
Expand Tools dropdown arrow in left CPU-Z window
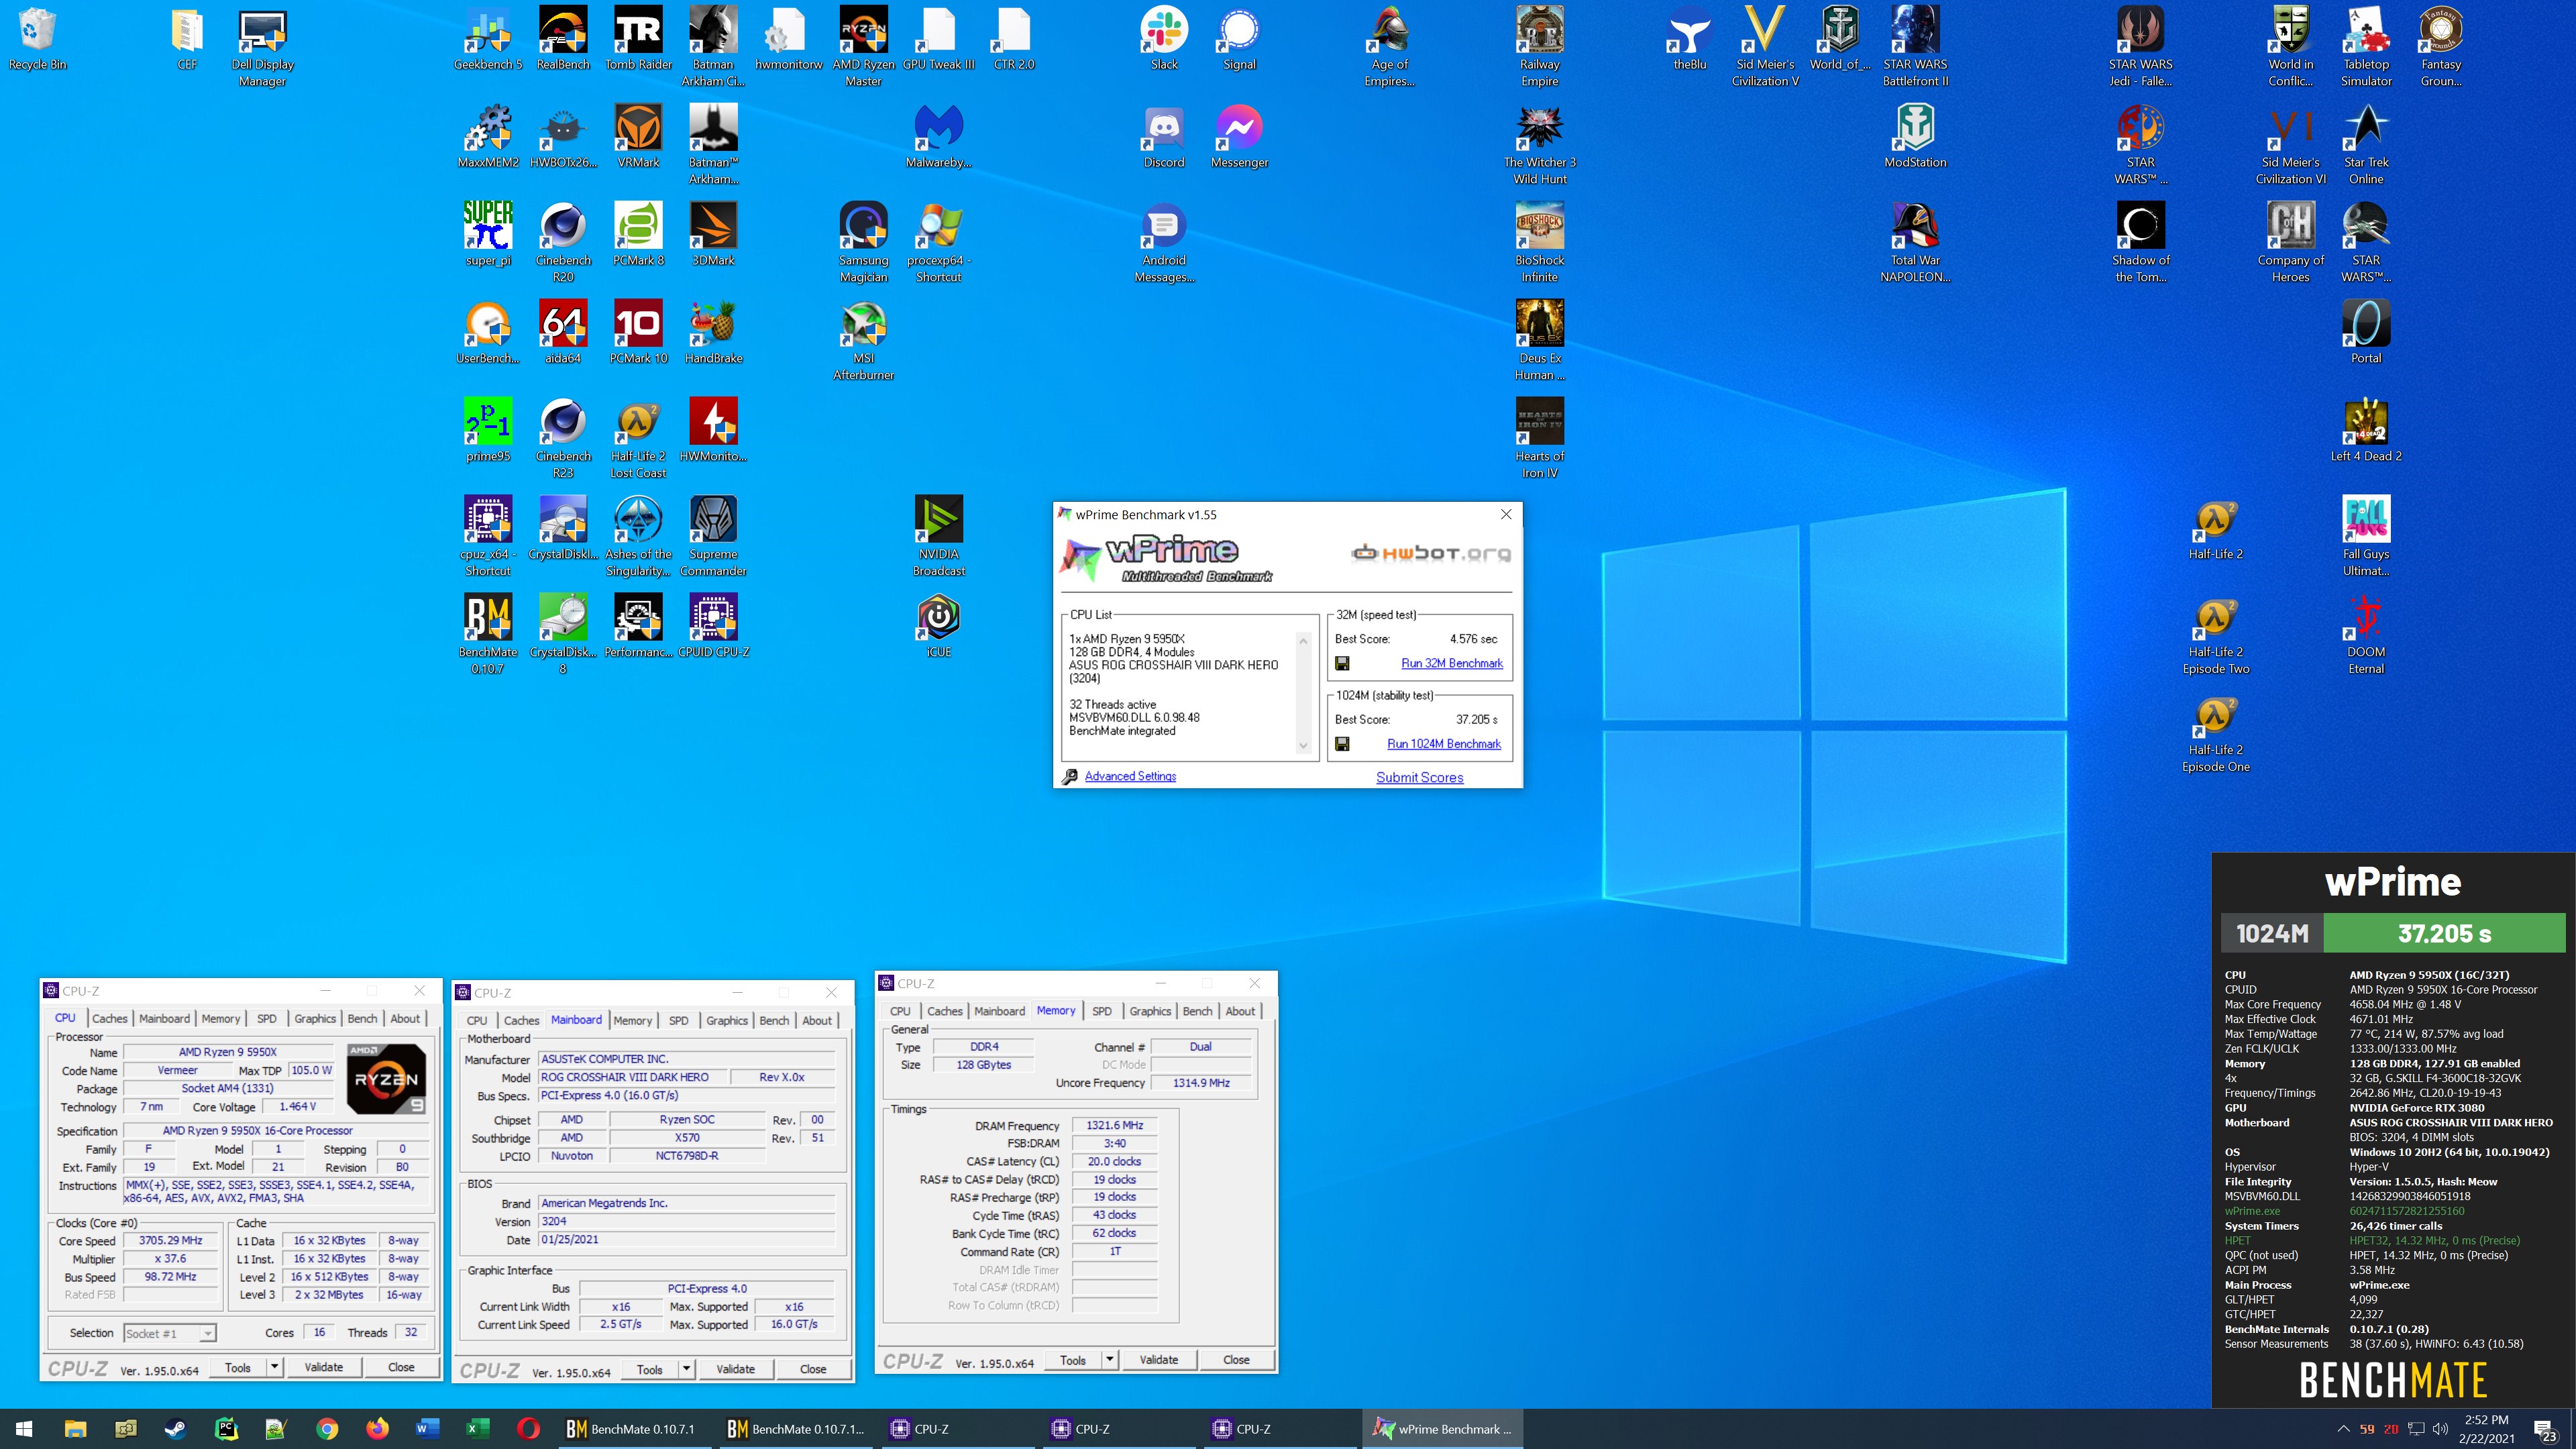(x=274, y=1367)
